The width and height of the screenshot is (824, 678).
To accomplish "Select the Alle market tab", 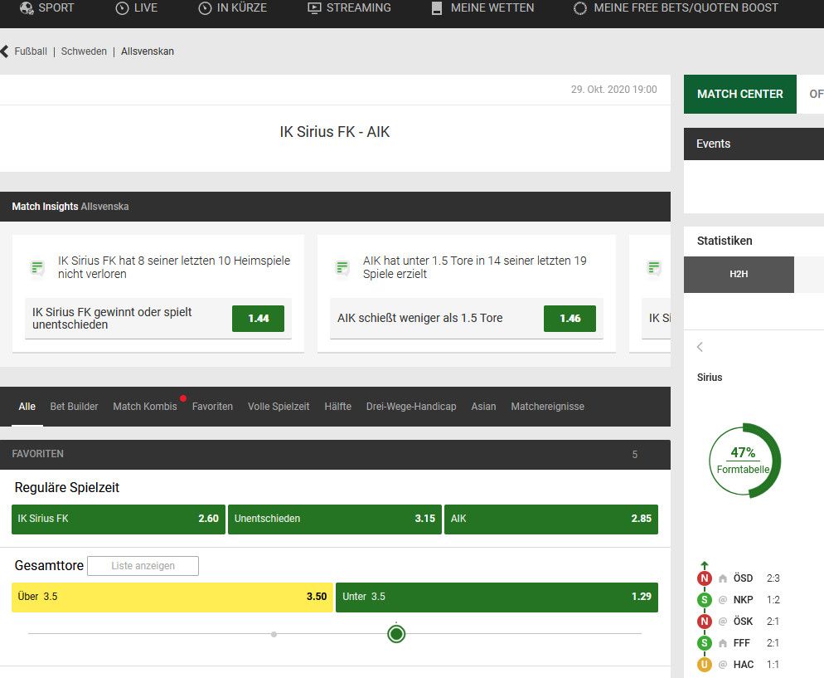I will [27, 407].
